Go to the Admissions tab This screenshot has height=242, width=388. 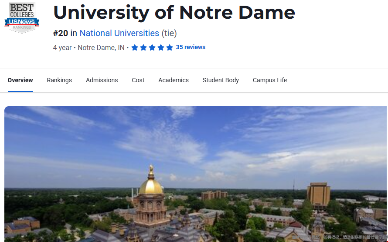pyautogui.click(x=102, y=80)
